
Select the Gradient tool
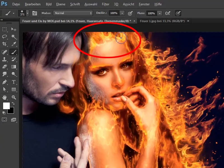[14, 67]
